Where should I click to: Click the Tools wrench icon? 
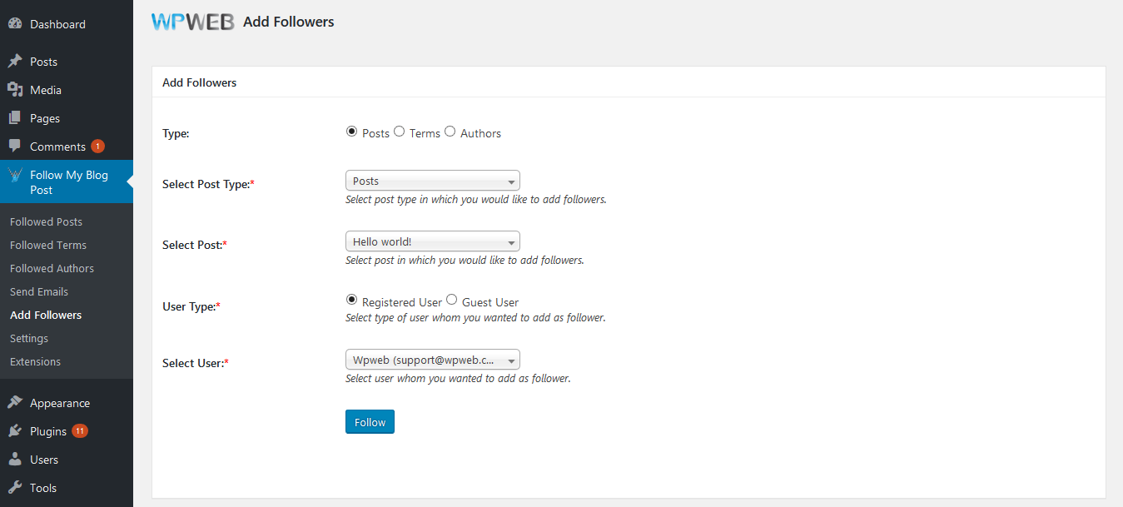(15, 488)
